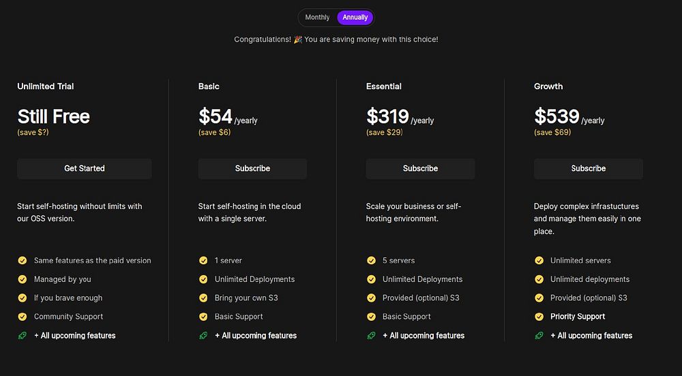
Task: Subscribe to the Essential plan
Action: point(420,168)
